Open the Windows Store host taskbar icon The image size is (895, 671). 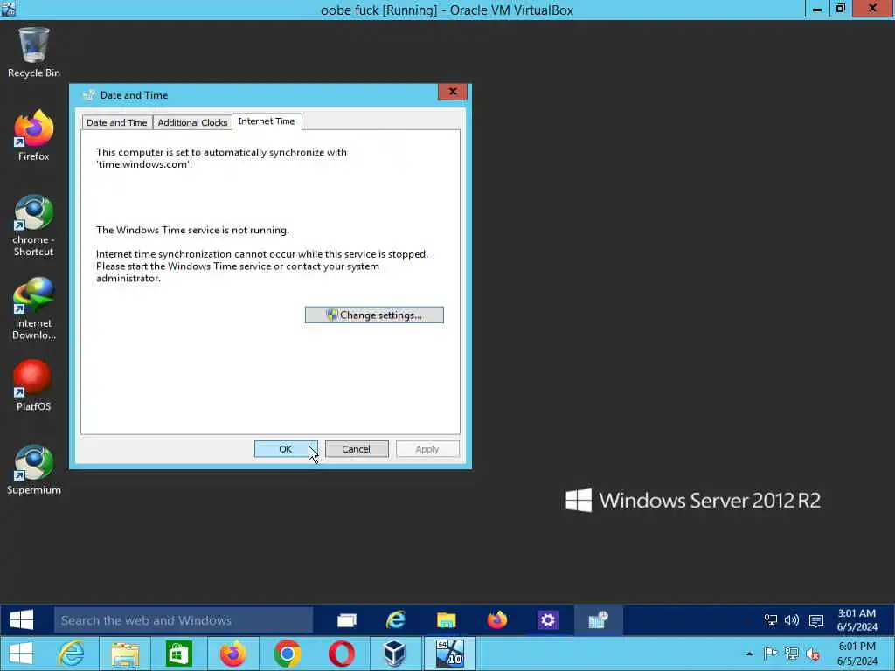click(x=178, y=654)
